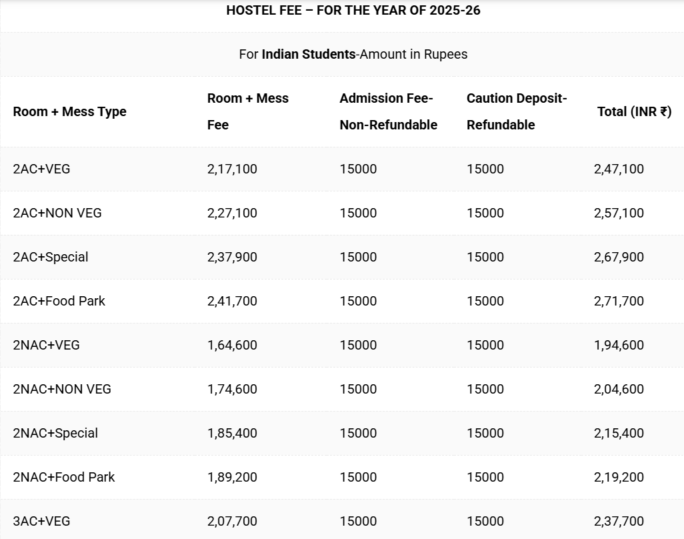This screenshot has height=539, width=684.
Task: Click admission fee 15000 in 2AC+NON VEG row
Action: pyautogui.click(x=358, y=213)
